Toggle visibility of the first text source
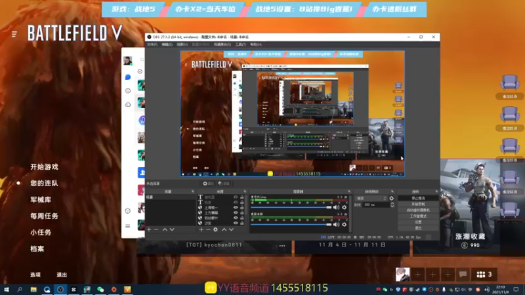The image size is (525, 295). click(x=236, y=197)
